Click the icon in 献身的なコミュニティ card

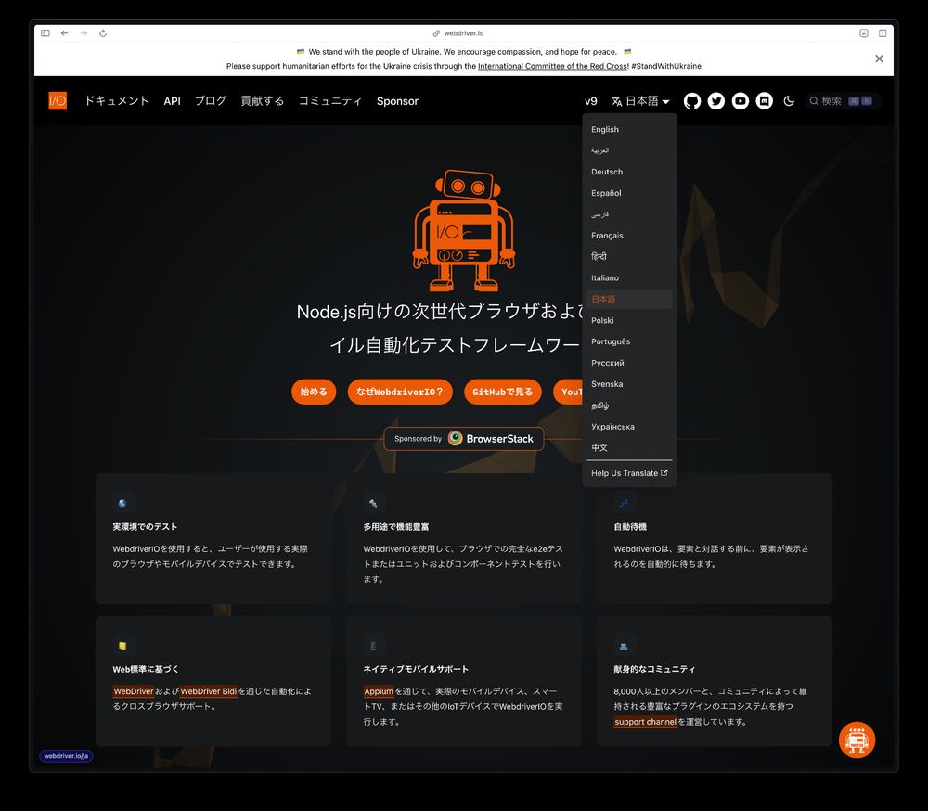pyautogui.click(x=624, y=646)
